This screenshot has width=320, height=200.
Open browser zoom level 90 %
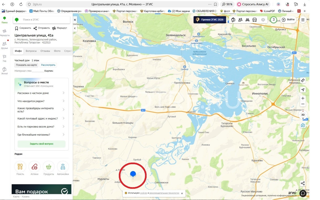point(227,4)
